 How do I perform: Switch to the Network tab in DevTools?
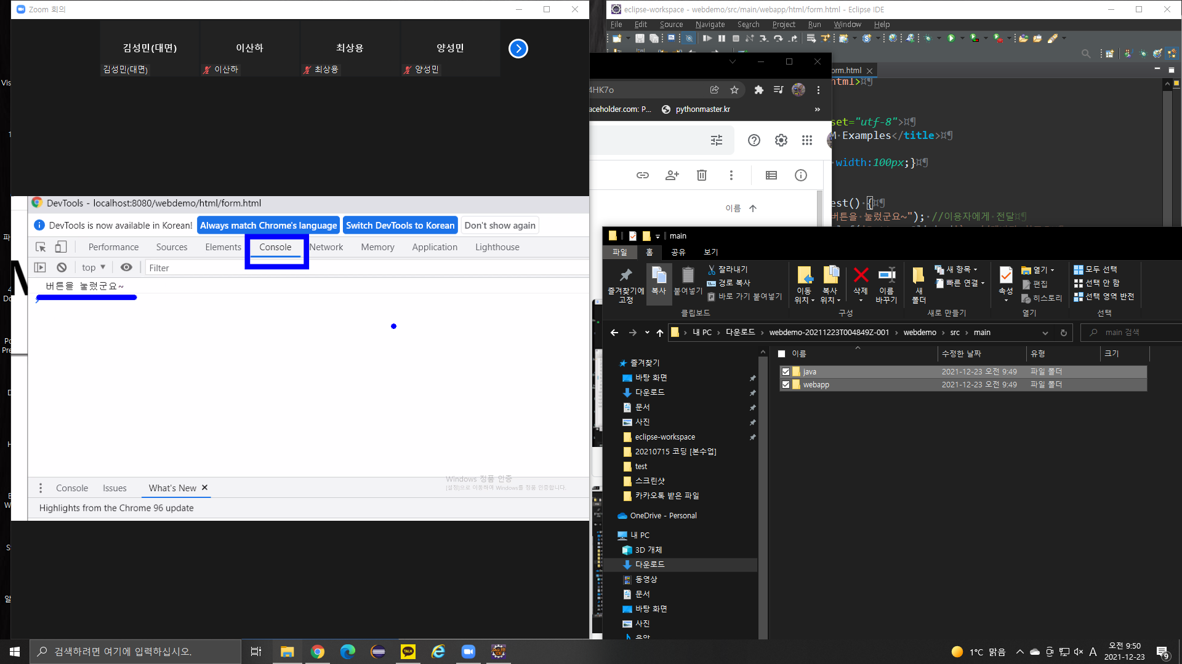pyautogui.click(x=326, y=247)
